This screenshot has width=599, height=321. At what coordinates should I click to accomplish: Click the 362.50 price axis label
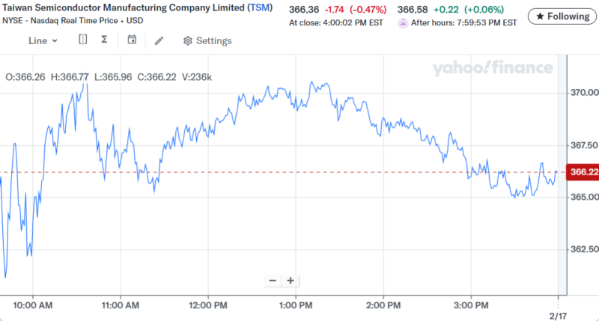(x=583, y=249)
